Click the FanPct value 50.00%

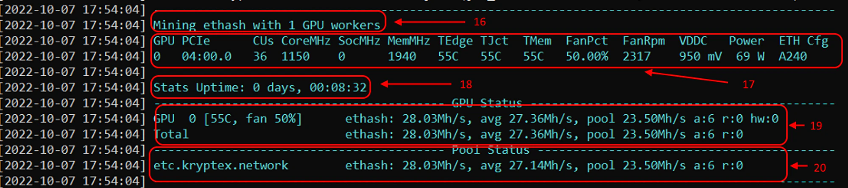(587, 56)
